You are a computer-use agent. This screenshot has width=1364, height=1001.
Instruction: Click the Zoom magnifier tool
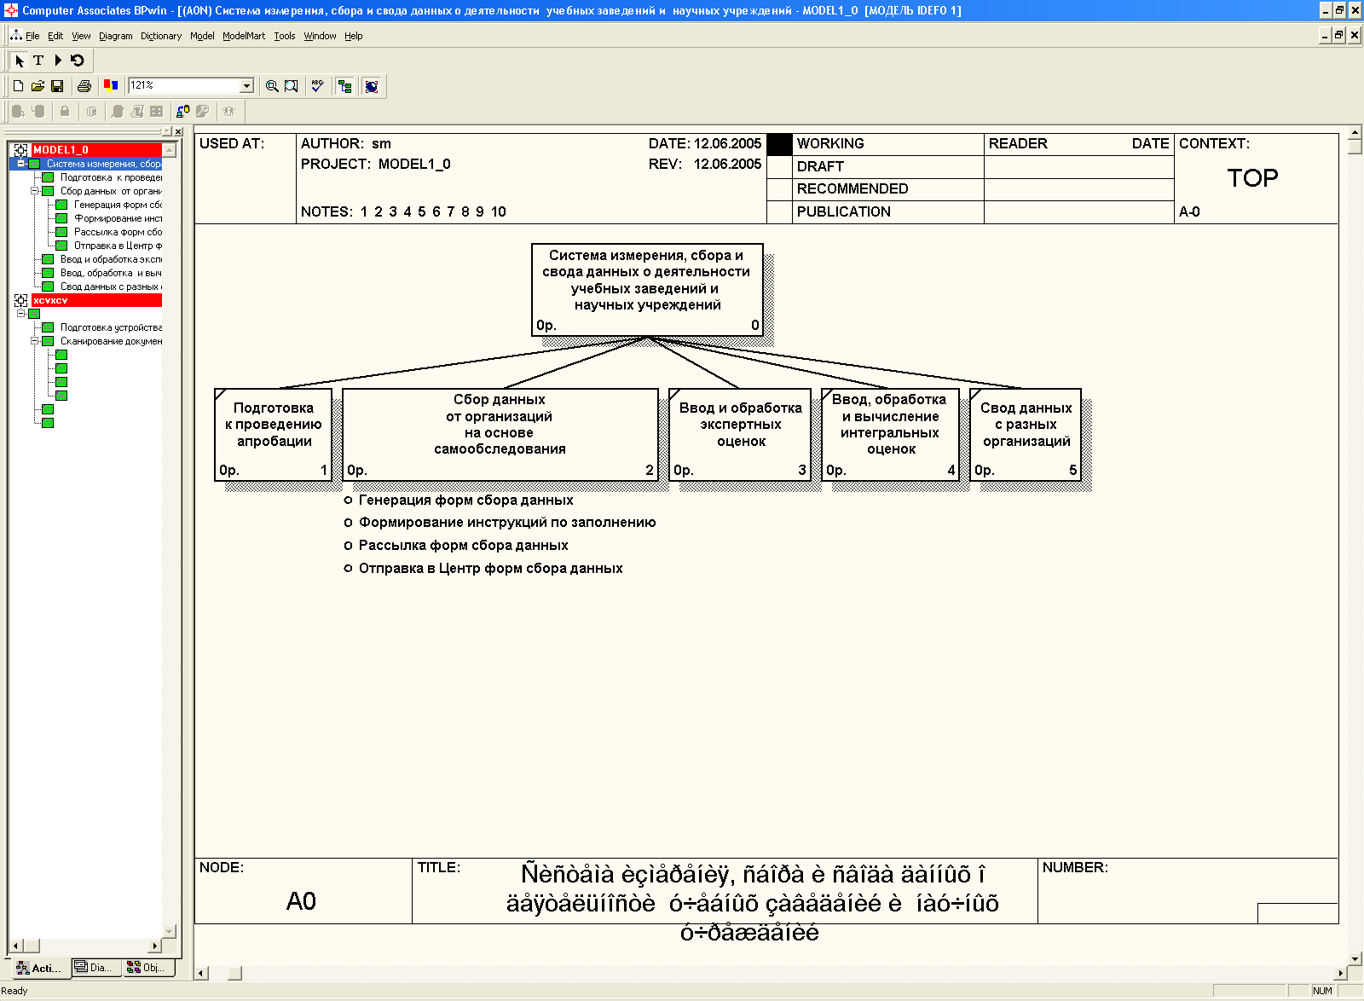tap(272, 86)
